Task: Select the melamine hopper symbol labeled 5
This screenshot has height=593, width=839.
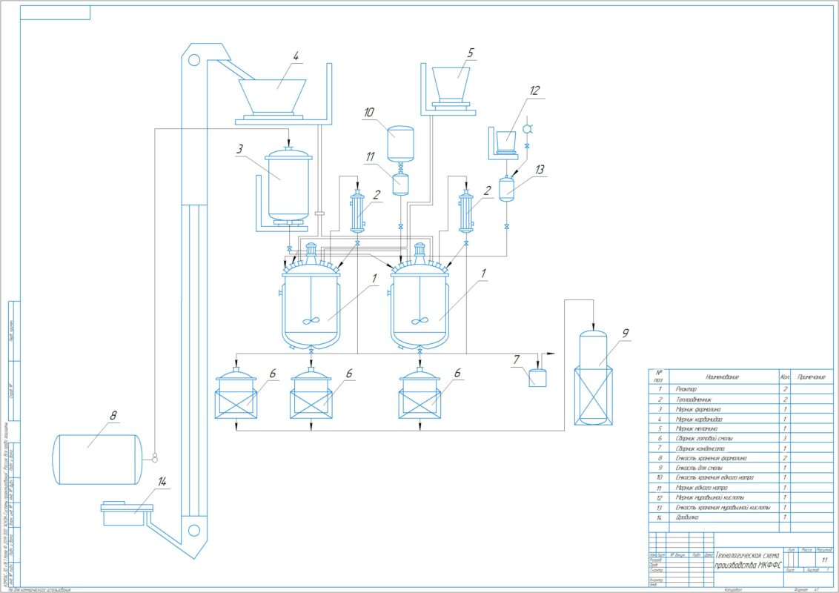Action: tap(451, 85)
